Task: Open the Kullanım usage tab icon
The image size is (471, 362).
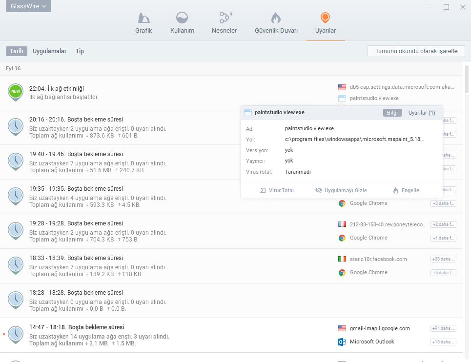Action: pos(182,18)
